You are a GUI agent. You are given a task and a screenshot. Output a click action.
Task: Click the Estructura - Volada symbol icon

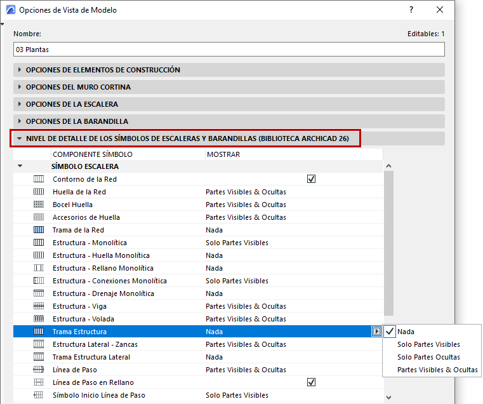tap(39, 319)
